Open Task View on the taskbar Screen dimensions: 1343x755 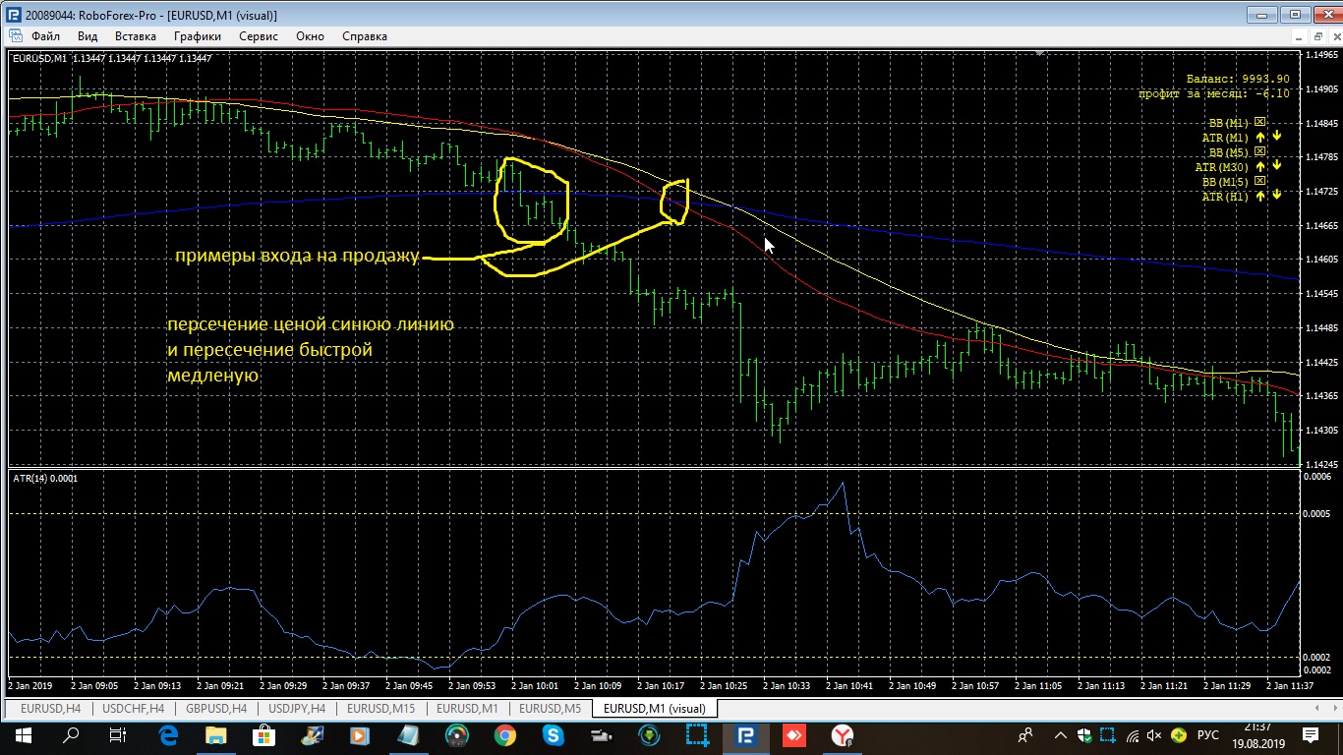pyautogui.click(x=118, y=735)
